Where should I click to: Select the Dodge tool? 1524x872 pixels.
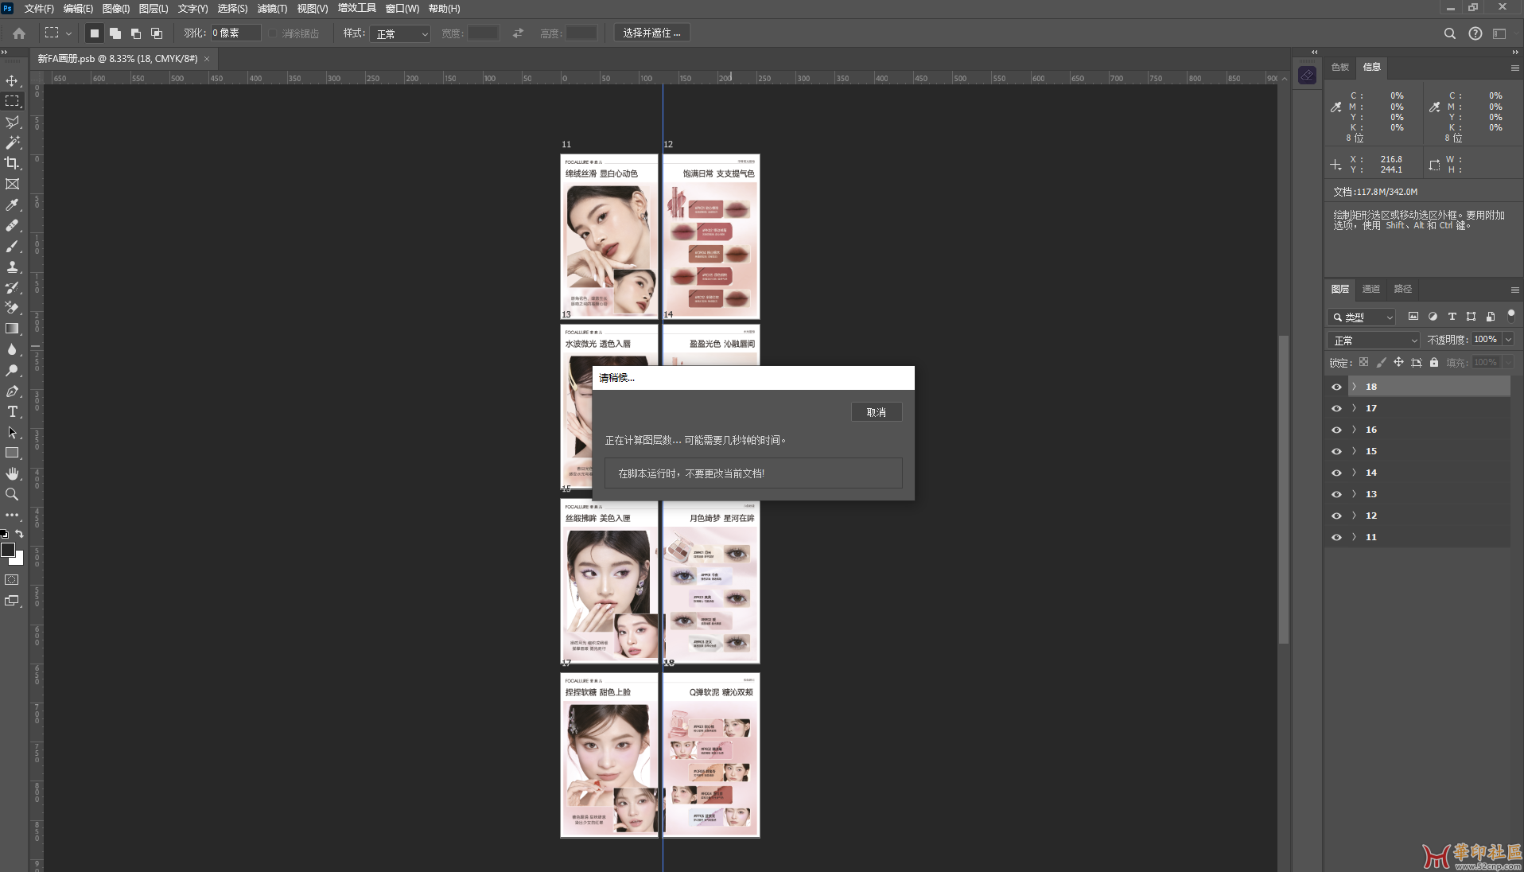12,370
